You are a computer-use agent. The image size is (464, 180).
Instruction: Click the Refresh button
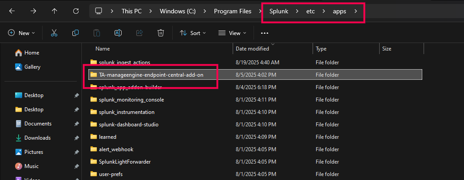click(76, 11)
